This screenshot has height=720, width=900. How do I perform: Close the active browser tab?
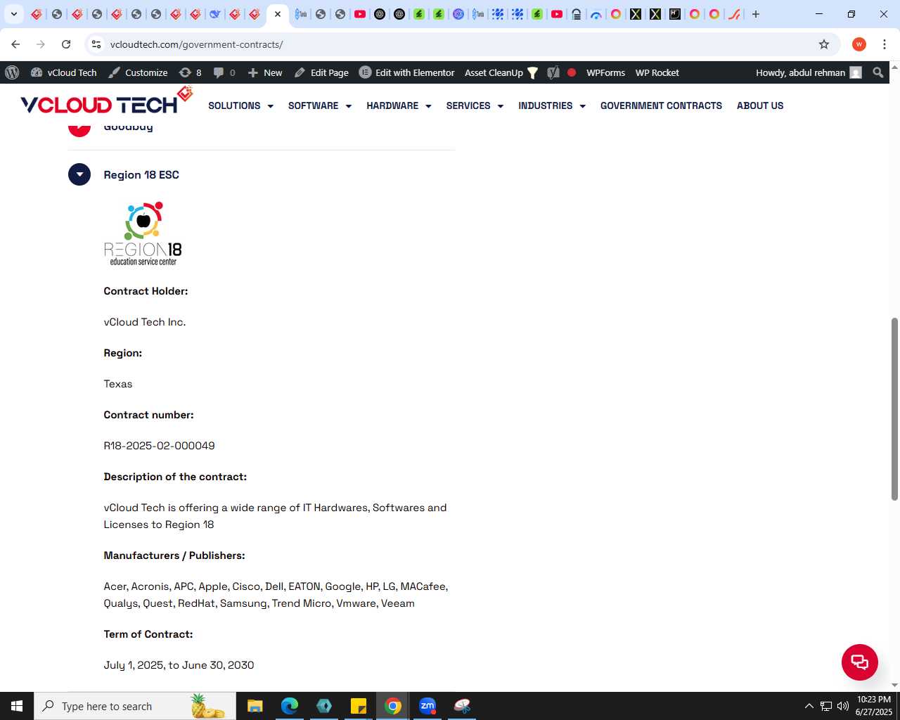coord(278,14)
